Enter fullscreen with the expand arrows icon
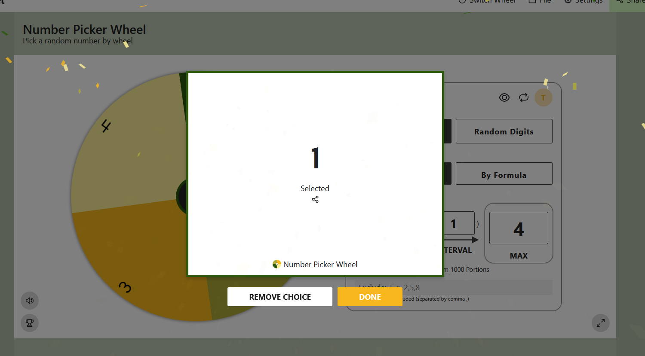 tap(600, 323)
